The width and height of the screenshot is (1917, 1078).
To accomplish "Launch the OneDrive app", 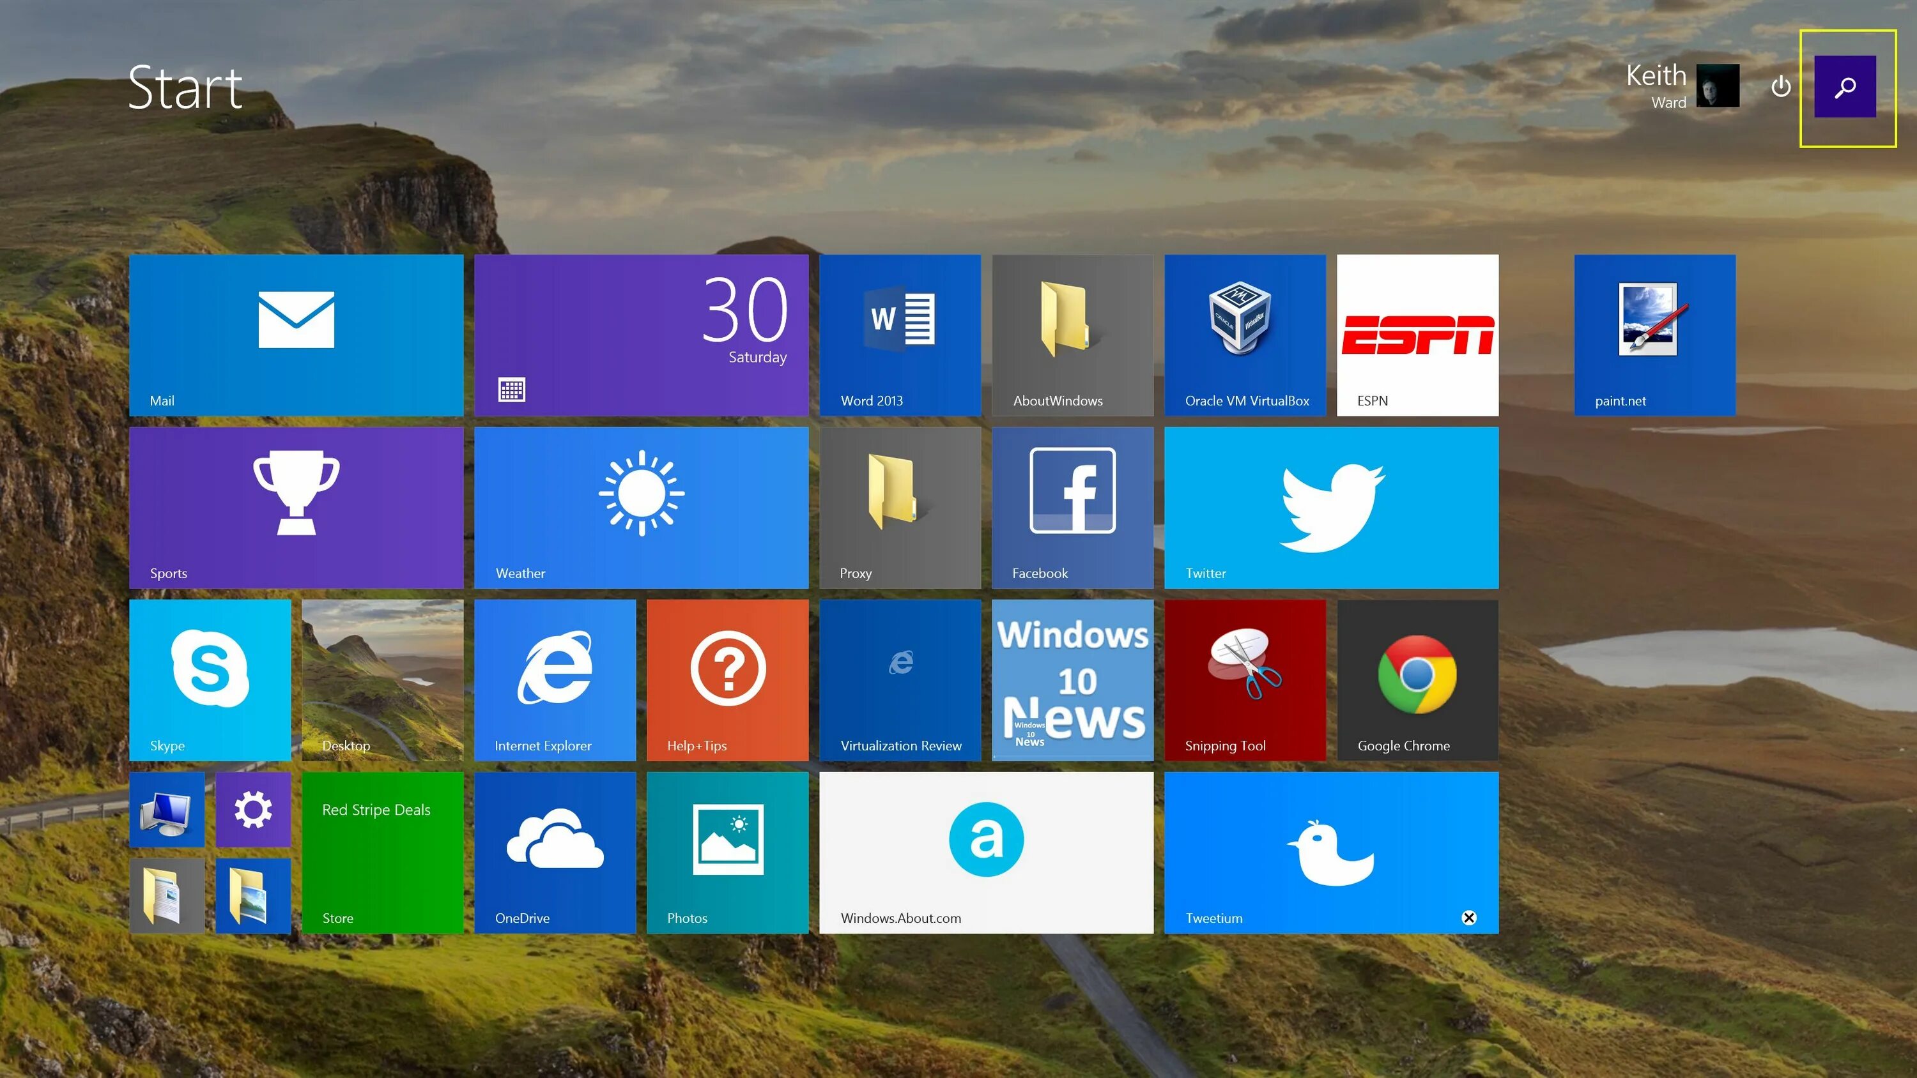I will (555, 852).
